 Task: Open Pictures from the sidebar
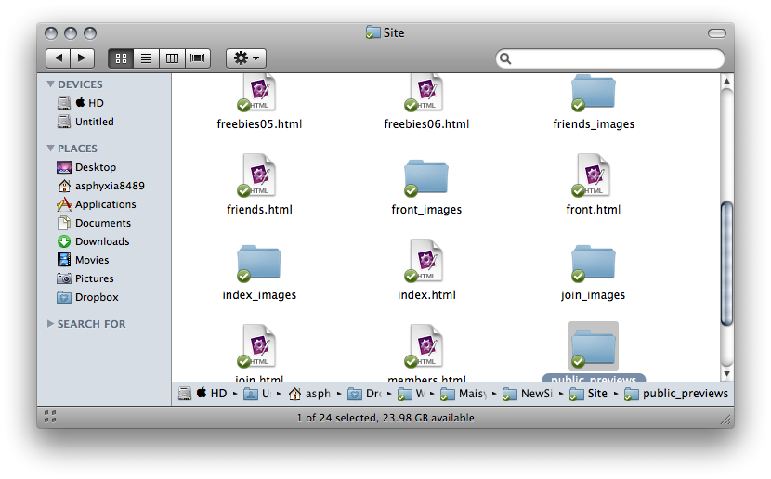tap(85, 278)
